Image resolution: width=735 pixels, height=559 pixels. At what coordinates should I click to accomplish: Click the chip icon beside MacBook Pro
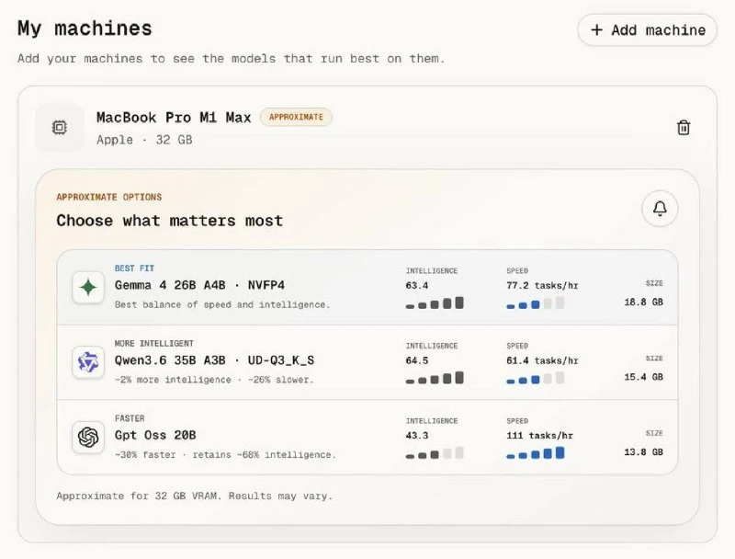(x=60, y=128)
